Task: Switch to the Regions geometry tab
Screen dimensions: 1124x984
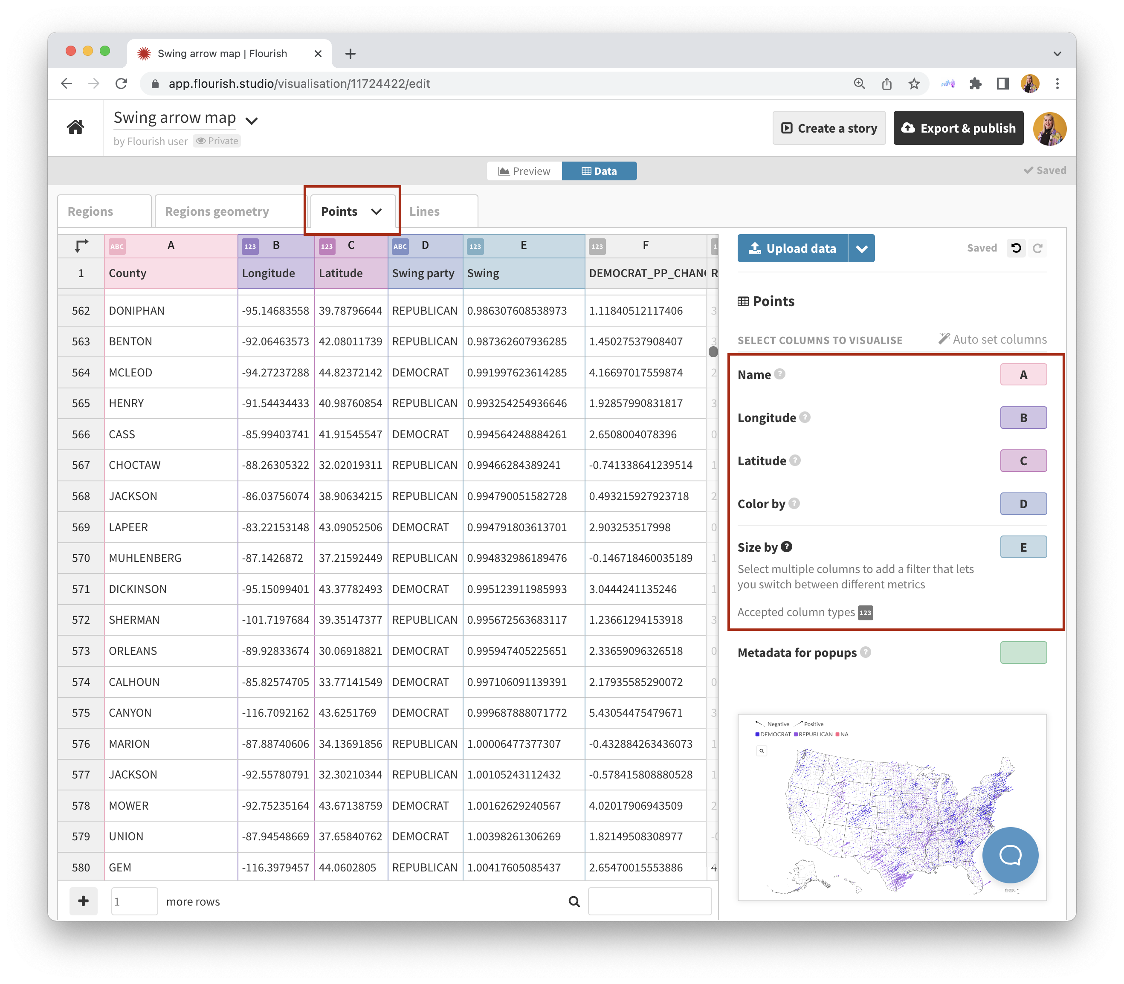Action: pyautogui.click(x=217, y=211)
